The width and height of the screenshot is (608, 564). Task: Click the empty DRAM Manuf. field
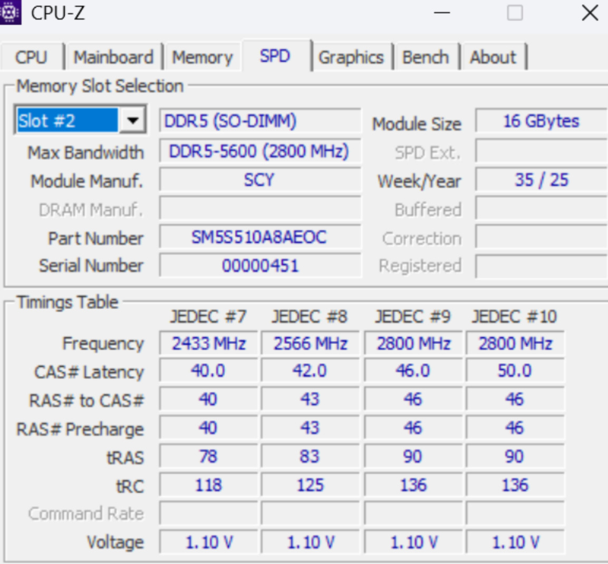coord(260,208)
